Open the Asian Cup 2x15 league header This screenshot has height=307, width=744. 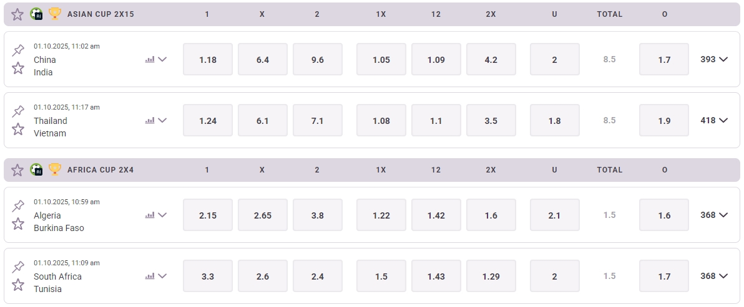tap(100, 14)
